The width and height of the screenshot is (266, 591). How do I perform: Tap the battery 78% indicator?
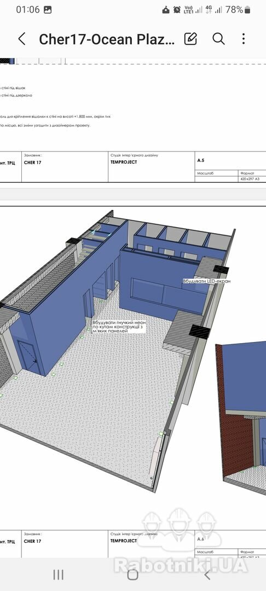[238, 10]
